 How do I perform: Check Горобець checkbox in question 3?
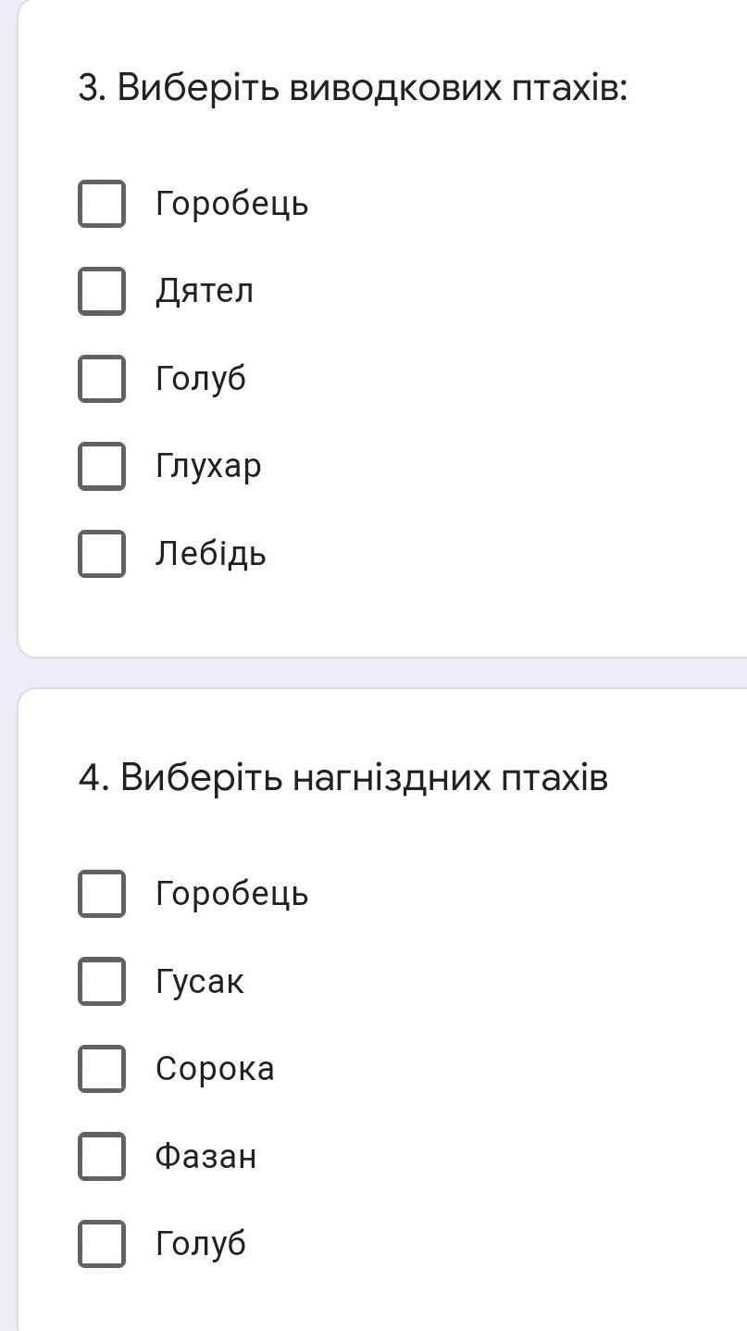coord(102,204)
